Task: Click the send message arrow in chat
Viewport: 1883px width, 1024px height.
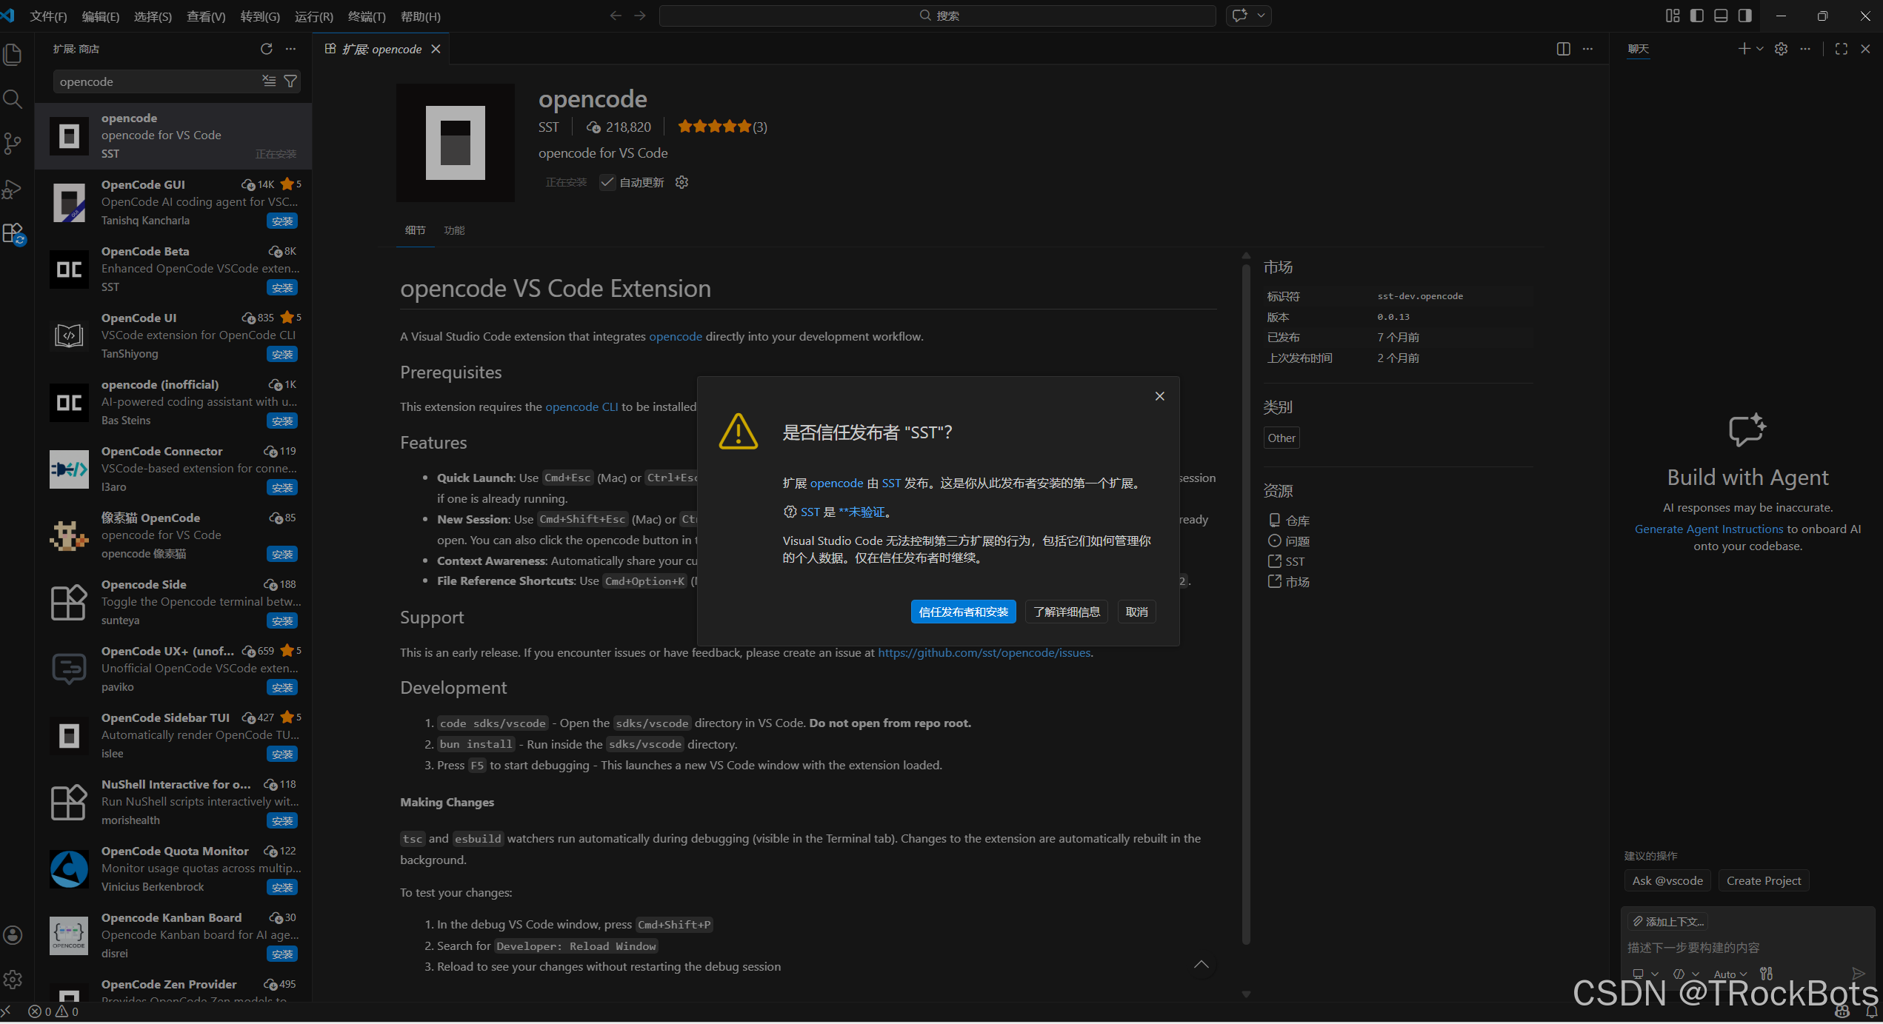Action: pyautogui.click(x=1859, y=974)
